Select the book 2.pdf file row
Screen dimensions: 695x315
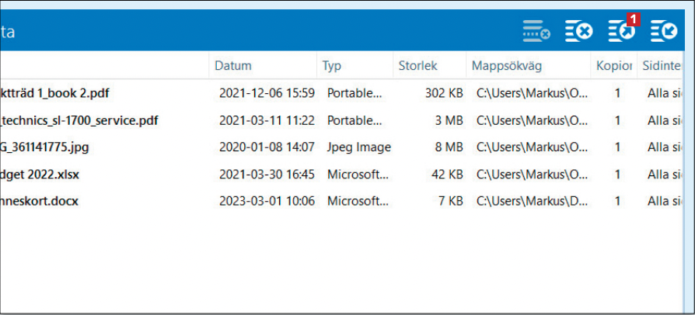click(54, 93)
